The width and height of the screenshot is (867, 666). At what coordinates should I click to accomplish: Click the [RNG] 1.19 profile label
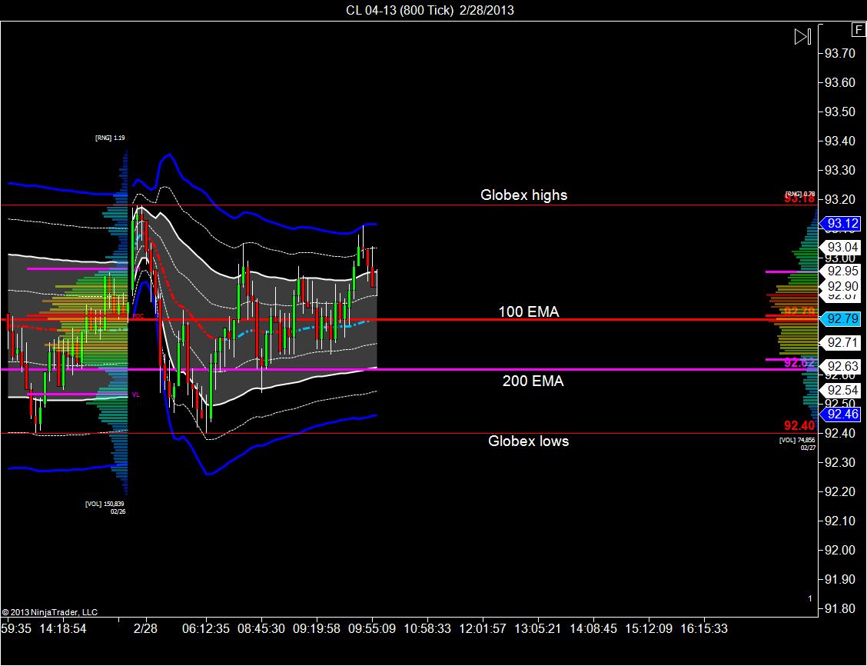110,138
